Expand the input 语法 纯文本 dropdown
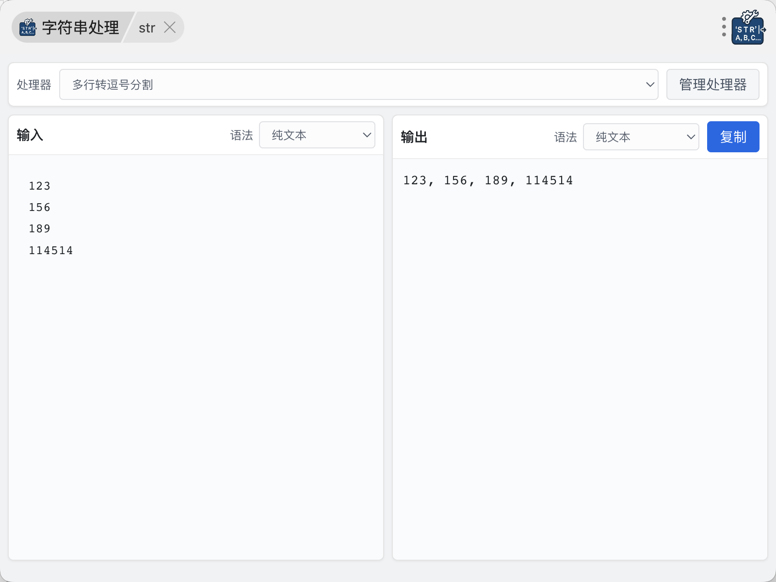Viewport: 776px width, 582px height. click(317, 135)
